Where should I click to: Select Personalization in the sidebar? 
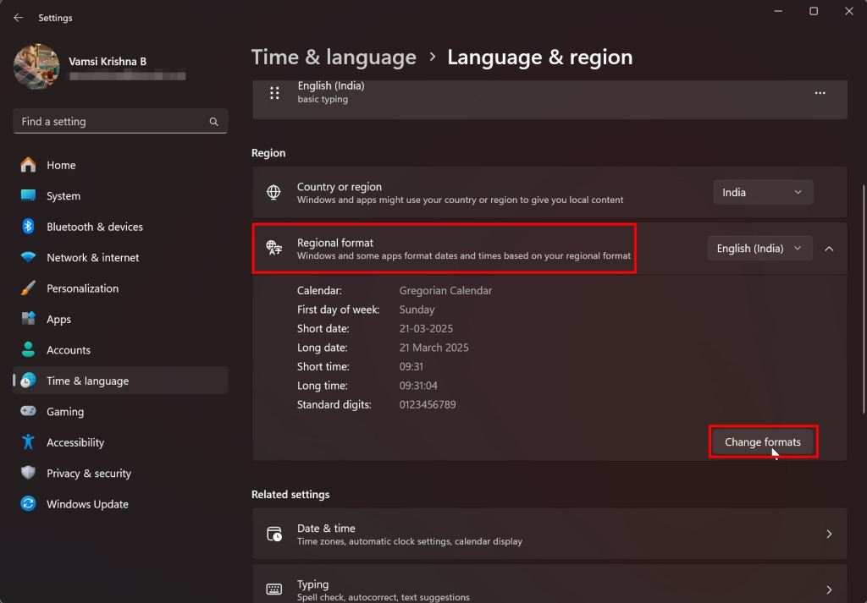click(120, 288)
